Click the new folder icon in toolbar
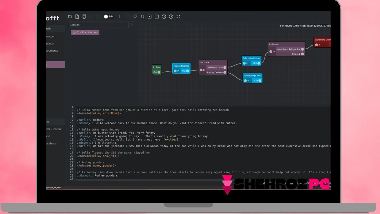The image size is (380, 214). click(70, 17)
